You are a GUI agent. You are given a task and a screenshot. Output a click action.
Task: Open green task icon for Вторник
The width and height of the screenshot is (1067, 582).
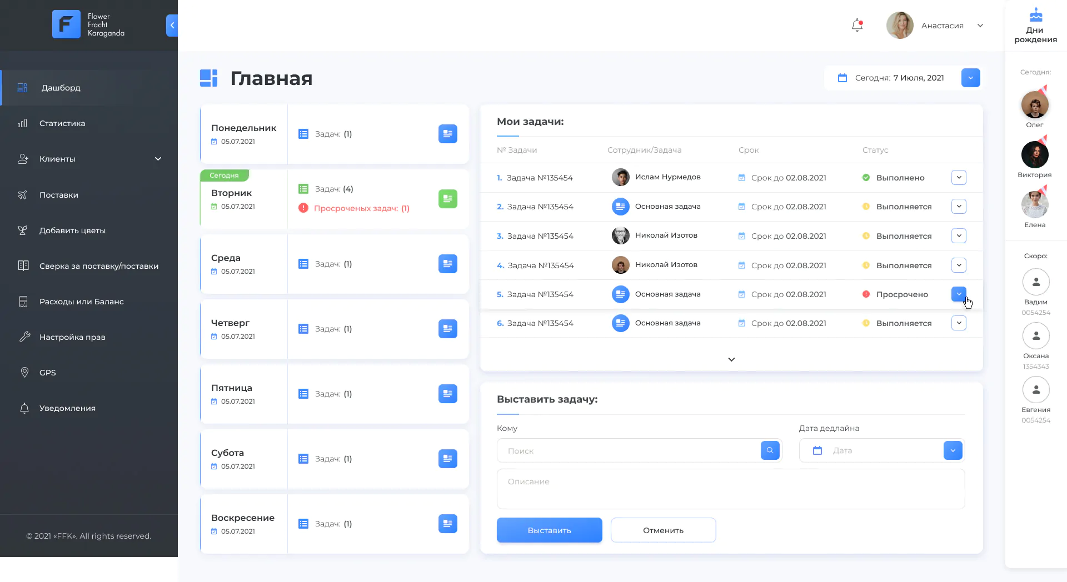(447, 199)
